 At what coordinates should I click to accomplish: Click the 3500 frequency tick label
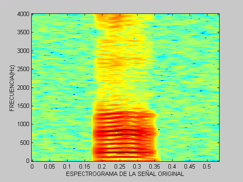23,32
